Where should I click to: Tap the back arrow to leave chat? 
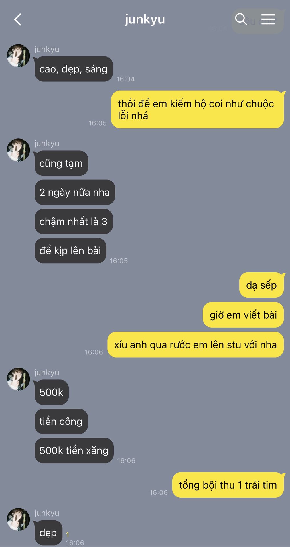coord(18,19)
